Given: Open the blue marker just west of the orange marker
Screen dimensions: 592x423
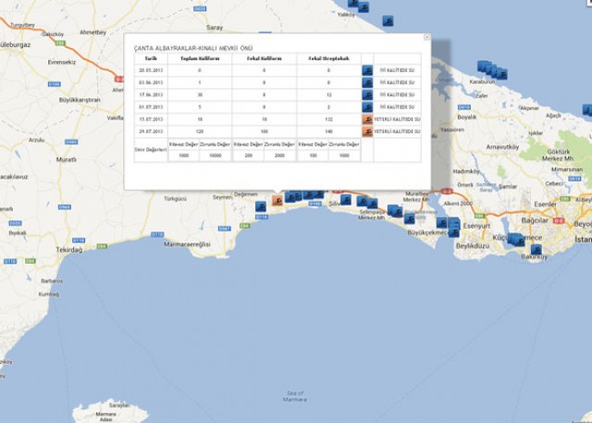Looking at the screenshot, I should pyautogui.click(x=261, y=206).
